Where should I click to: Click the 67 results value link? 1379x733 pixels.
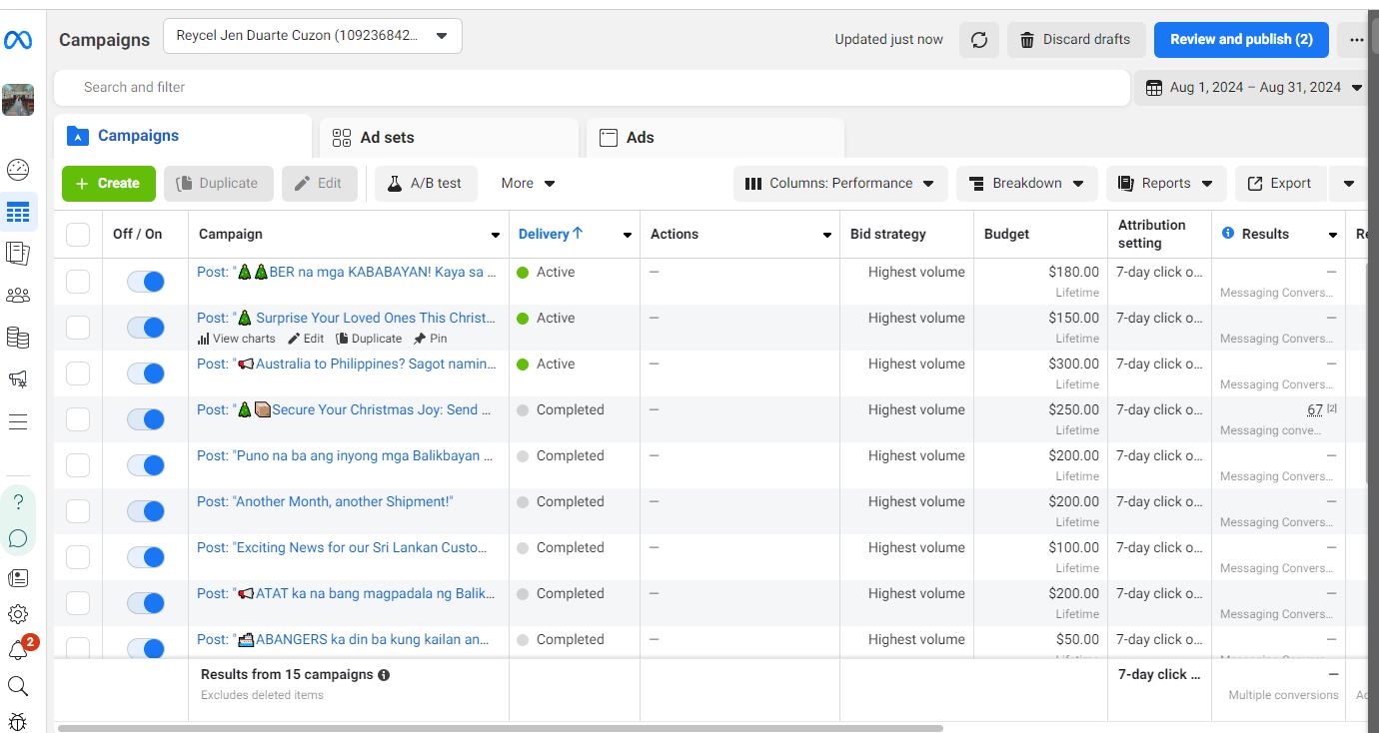(1314, 410)
